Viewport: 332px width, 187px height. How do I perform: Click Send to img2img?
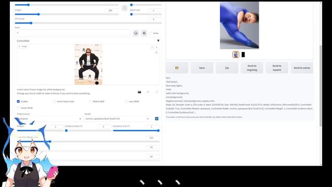[252, 68]
